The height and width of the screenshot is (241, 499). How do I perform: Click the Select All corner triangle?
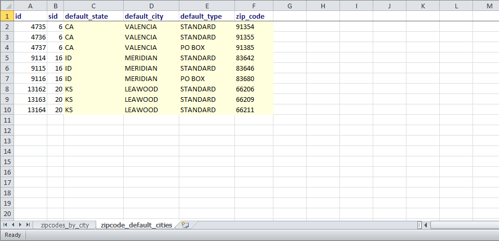(7, 6)
